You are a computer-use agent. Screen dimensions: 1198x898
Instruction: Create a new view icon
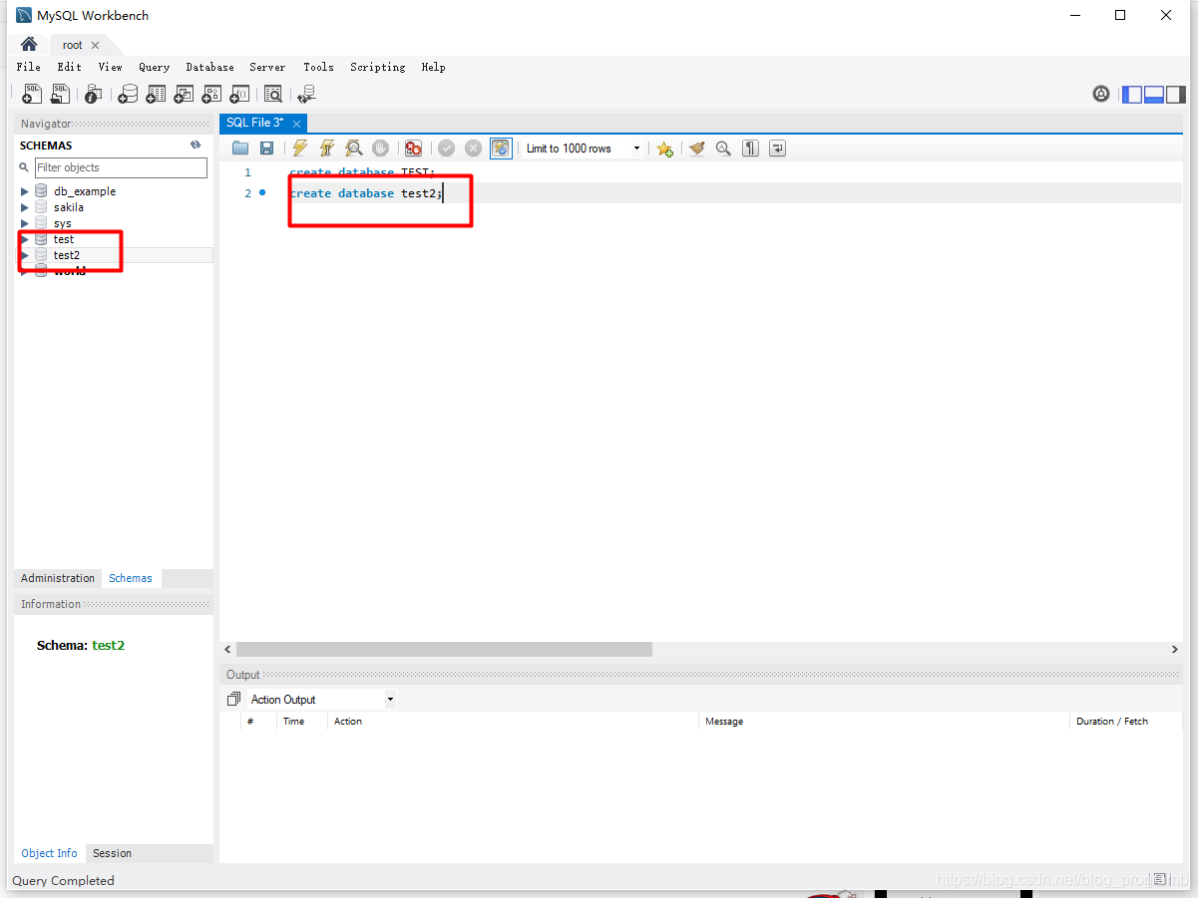tap(184, 94)
